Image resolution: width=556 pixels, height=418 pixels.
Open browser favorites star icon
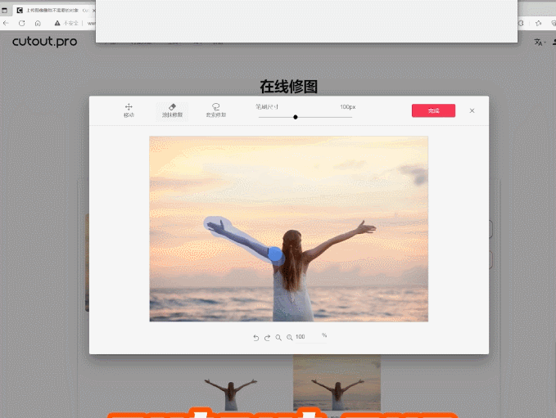(538, 23)
